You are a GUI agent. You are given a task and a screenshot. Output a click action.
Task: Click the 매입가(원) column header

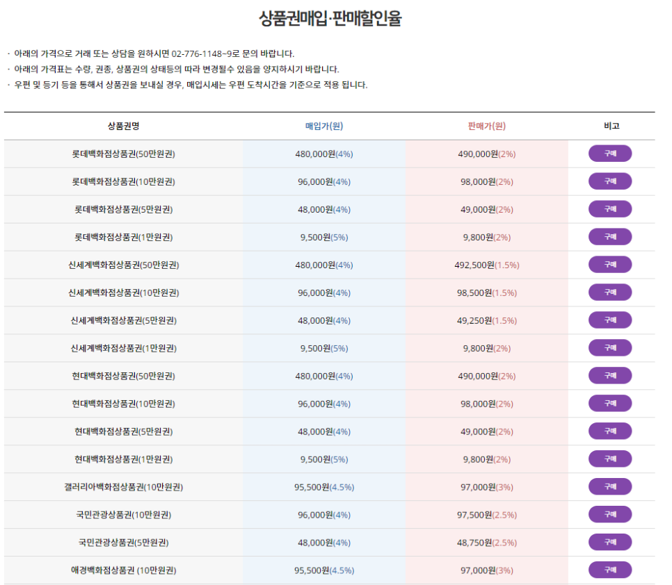[x=324, y=126]
